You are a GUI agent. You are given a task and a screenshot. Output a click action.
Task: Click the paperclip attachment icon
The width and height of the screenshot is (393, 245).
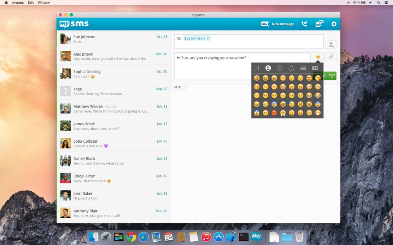(x=331, y=57)
